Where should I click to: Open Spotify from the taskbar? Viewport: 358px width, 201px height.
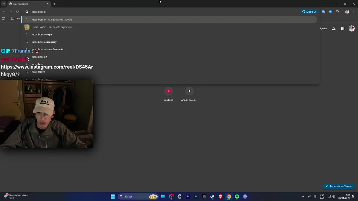click(237, 197)
